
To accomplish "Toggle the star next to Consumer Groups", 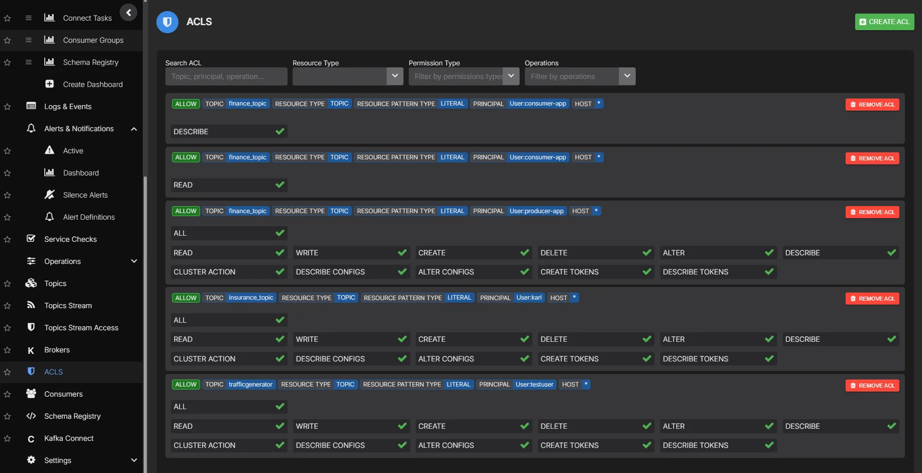I will click(7, 40).
